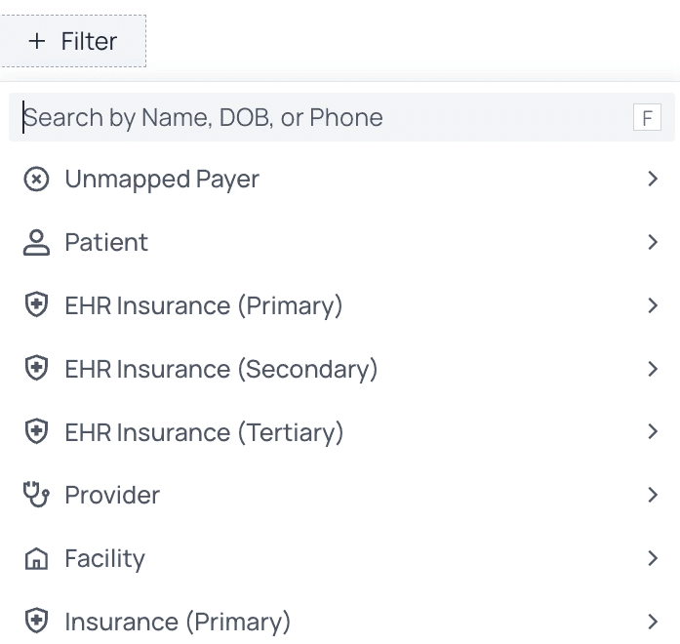
Task: Select the EHR Insurance (Secondary) filter
Action: 220,369
